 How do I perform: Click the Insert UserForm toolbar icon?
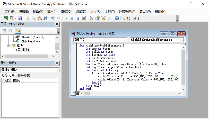tap(12, 18)
